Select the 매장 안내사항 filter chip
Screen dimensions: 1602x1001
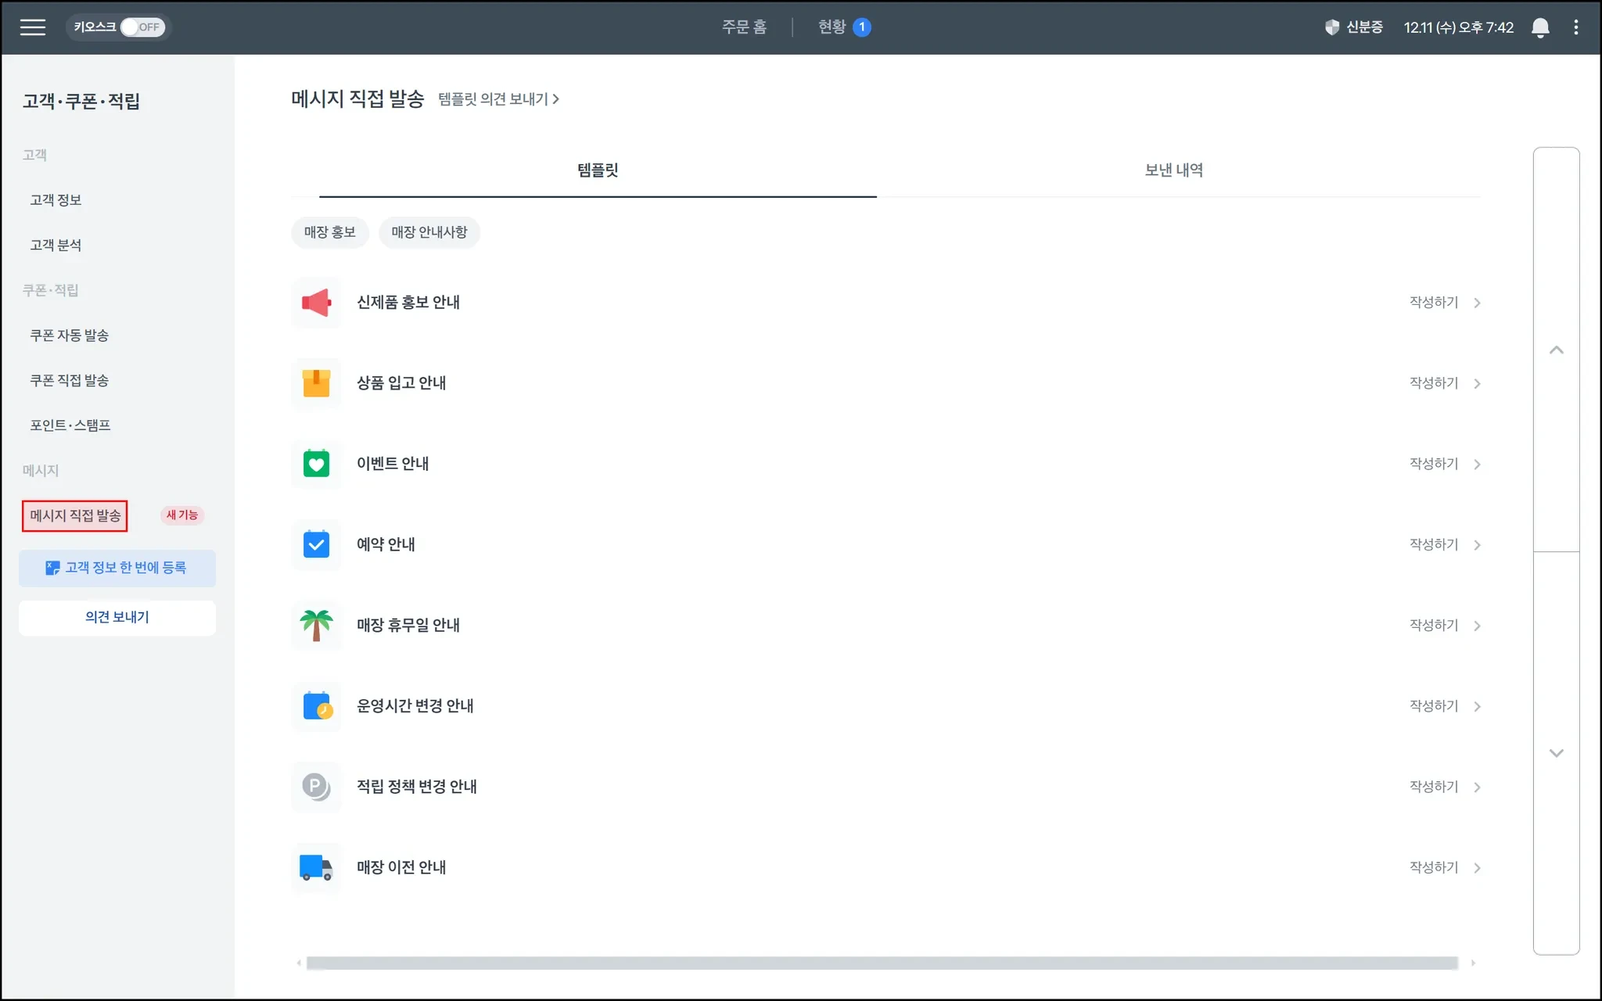coord(429,232)
